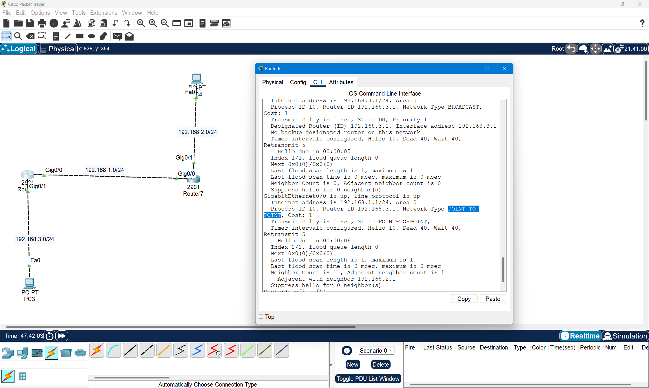
Task: Open Router6 CLI tab
Action: (318, 82)
